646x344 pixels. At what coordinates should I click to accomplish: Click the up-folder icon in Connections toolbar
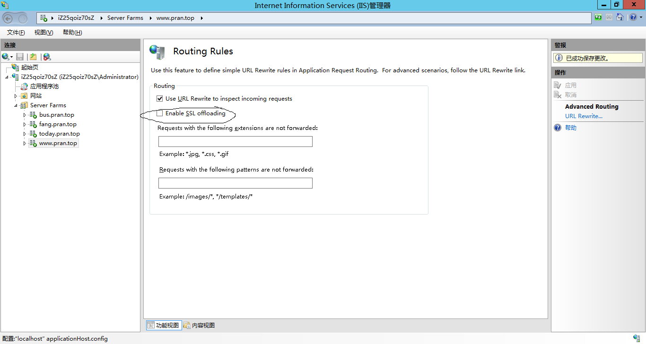click(x=33, y=57)
